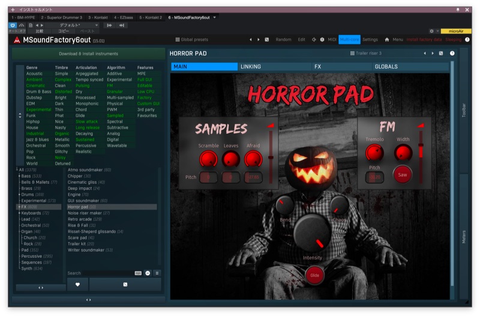Toggle the Glide button
480x316 pixels.
tap(314, 275)
